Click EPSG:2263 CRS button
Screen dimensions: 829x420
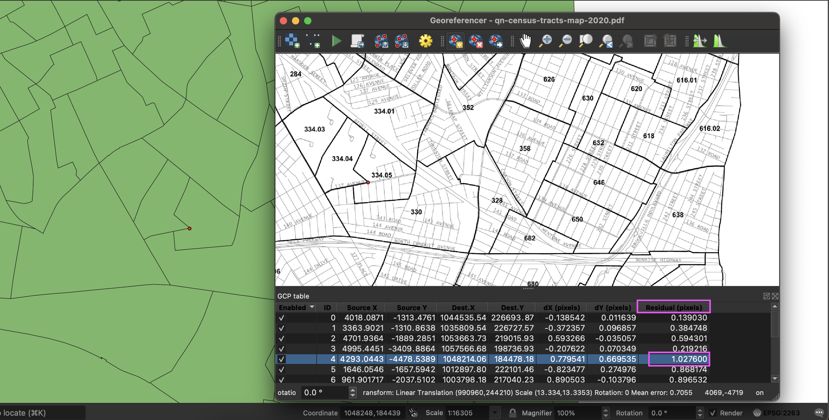click(777, 413)
